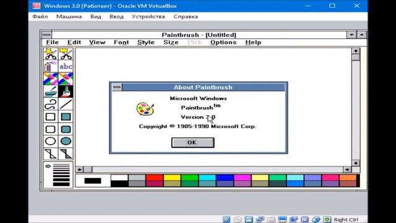Select the Curve tool
This screenshot has height=223, width=396.
click(51, 104)
